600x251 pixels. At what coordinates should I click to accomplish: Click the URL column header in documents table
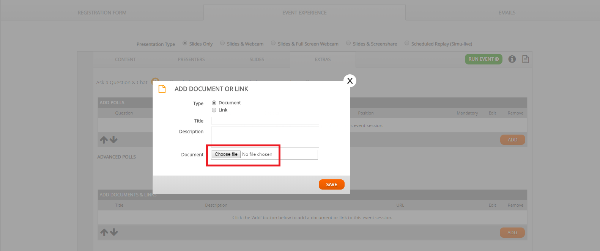point(400,205)
